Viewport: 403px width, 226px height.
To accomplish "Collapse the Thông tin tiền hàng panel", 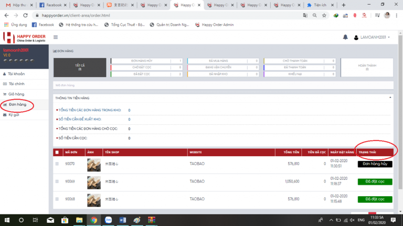I will [389, 98].
